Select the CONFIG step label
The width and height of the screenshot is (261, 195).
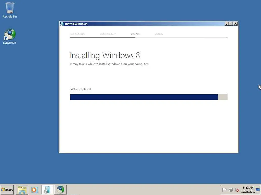[x=159, y=34]
